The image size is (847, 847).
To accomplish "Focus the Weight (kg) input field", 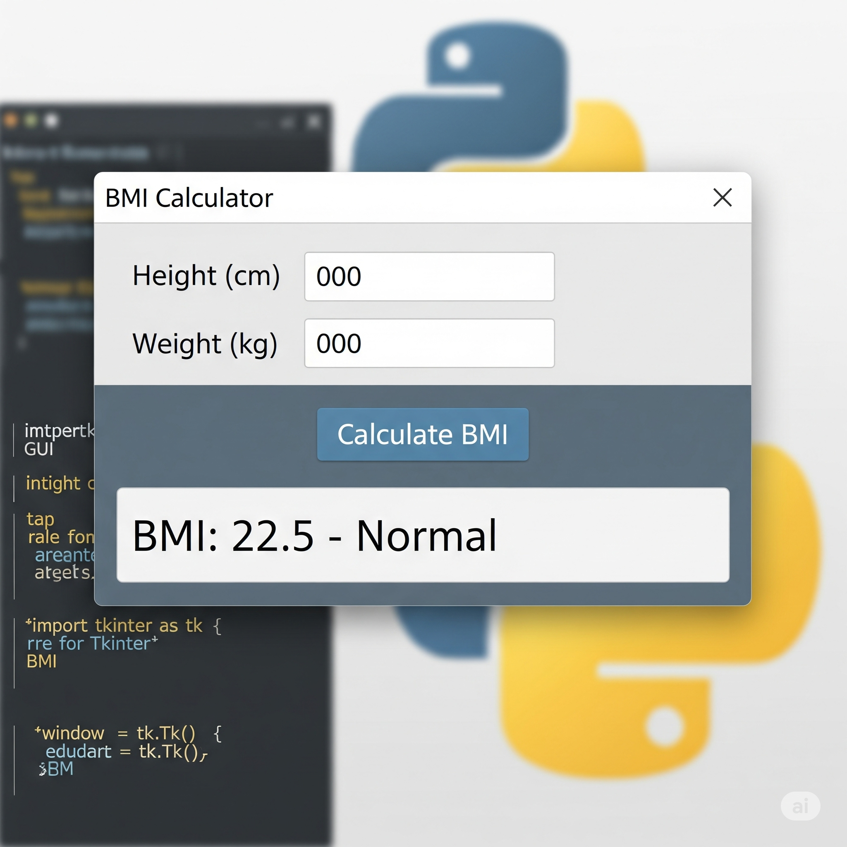I will pyautogui.click(x=429, y=343).
